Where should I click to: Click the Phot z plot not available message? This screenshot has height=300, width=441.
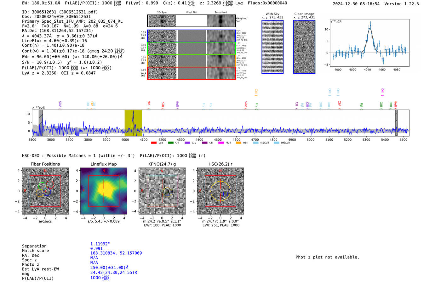[x=327, y=257]
